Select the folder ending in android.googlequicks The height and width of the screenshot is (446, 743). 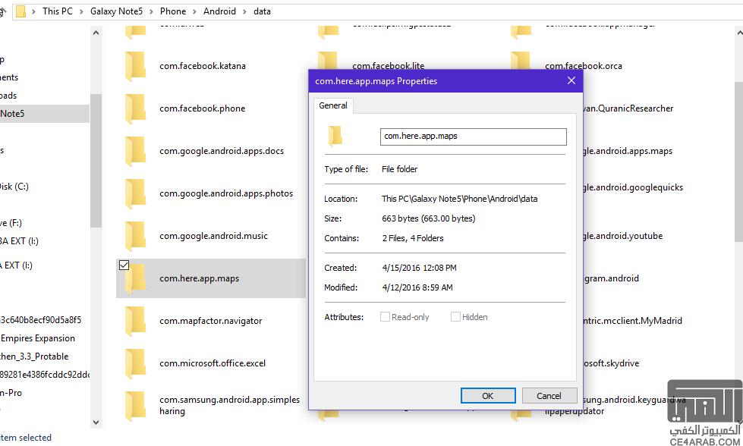pos(633,187)
